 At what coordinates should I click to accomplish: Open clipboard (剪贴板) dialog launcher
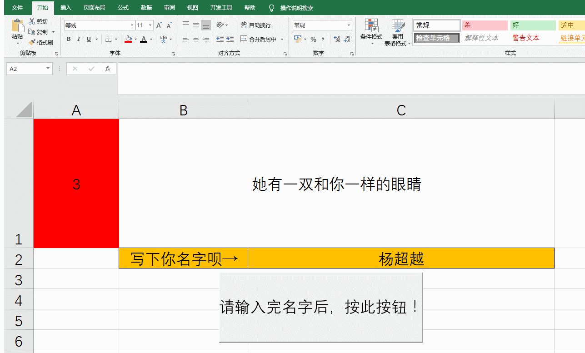pyautogui.click(x=57, y=54)
